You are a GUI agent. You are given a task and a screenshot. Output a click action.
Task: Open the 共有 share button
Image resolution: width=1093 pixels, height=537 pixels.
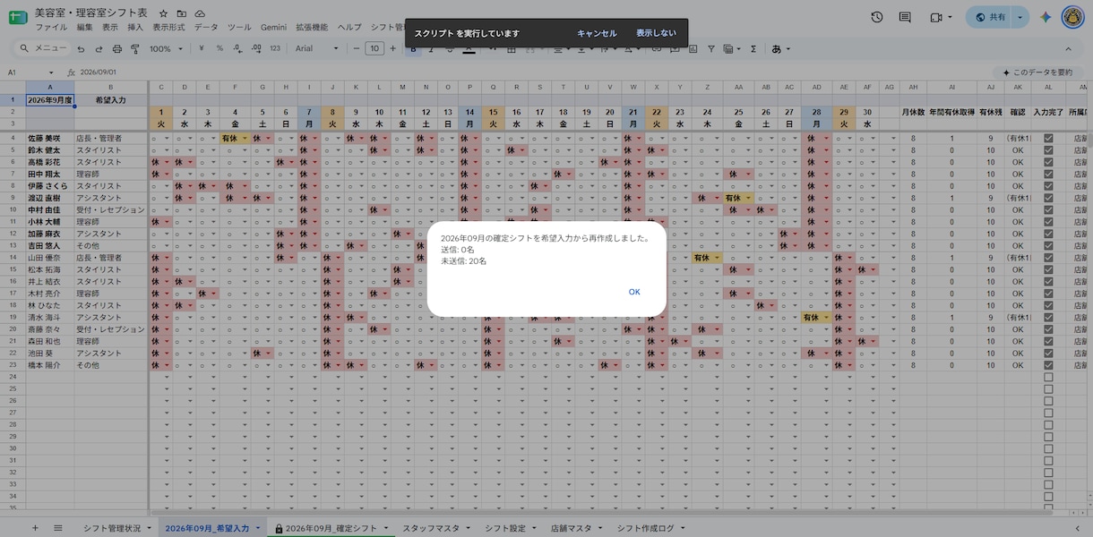(x=989, y=17)
